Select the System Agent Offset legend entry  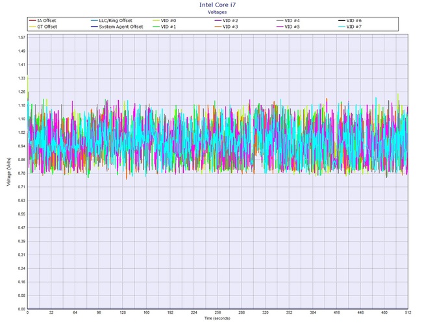coord(117,27)
